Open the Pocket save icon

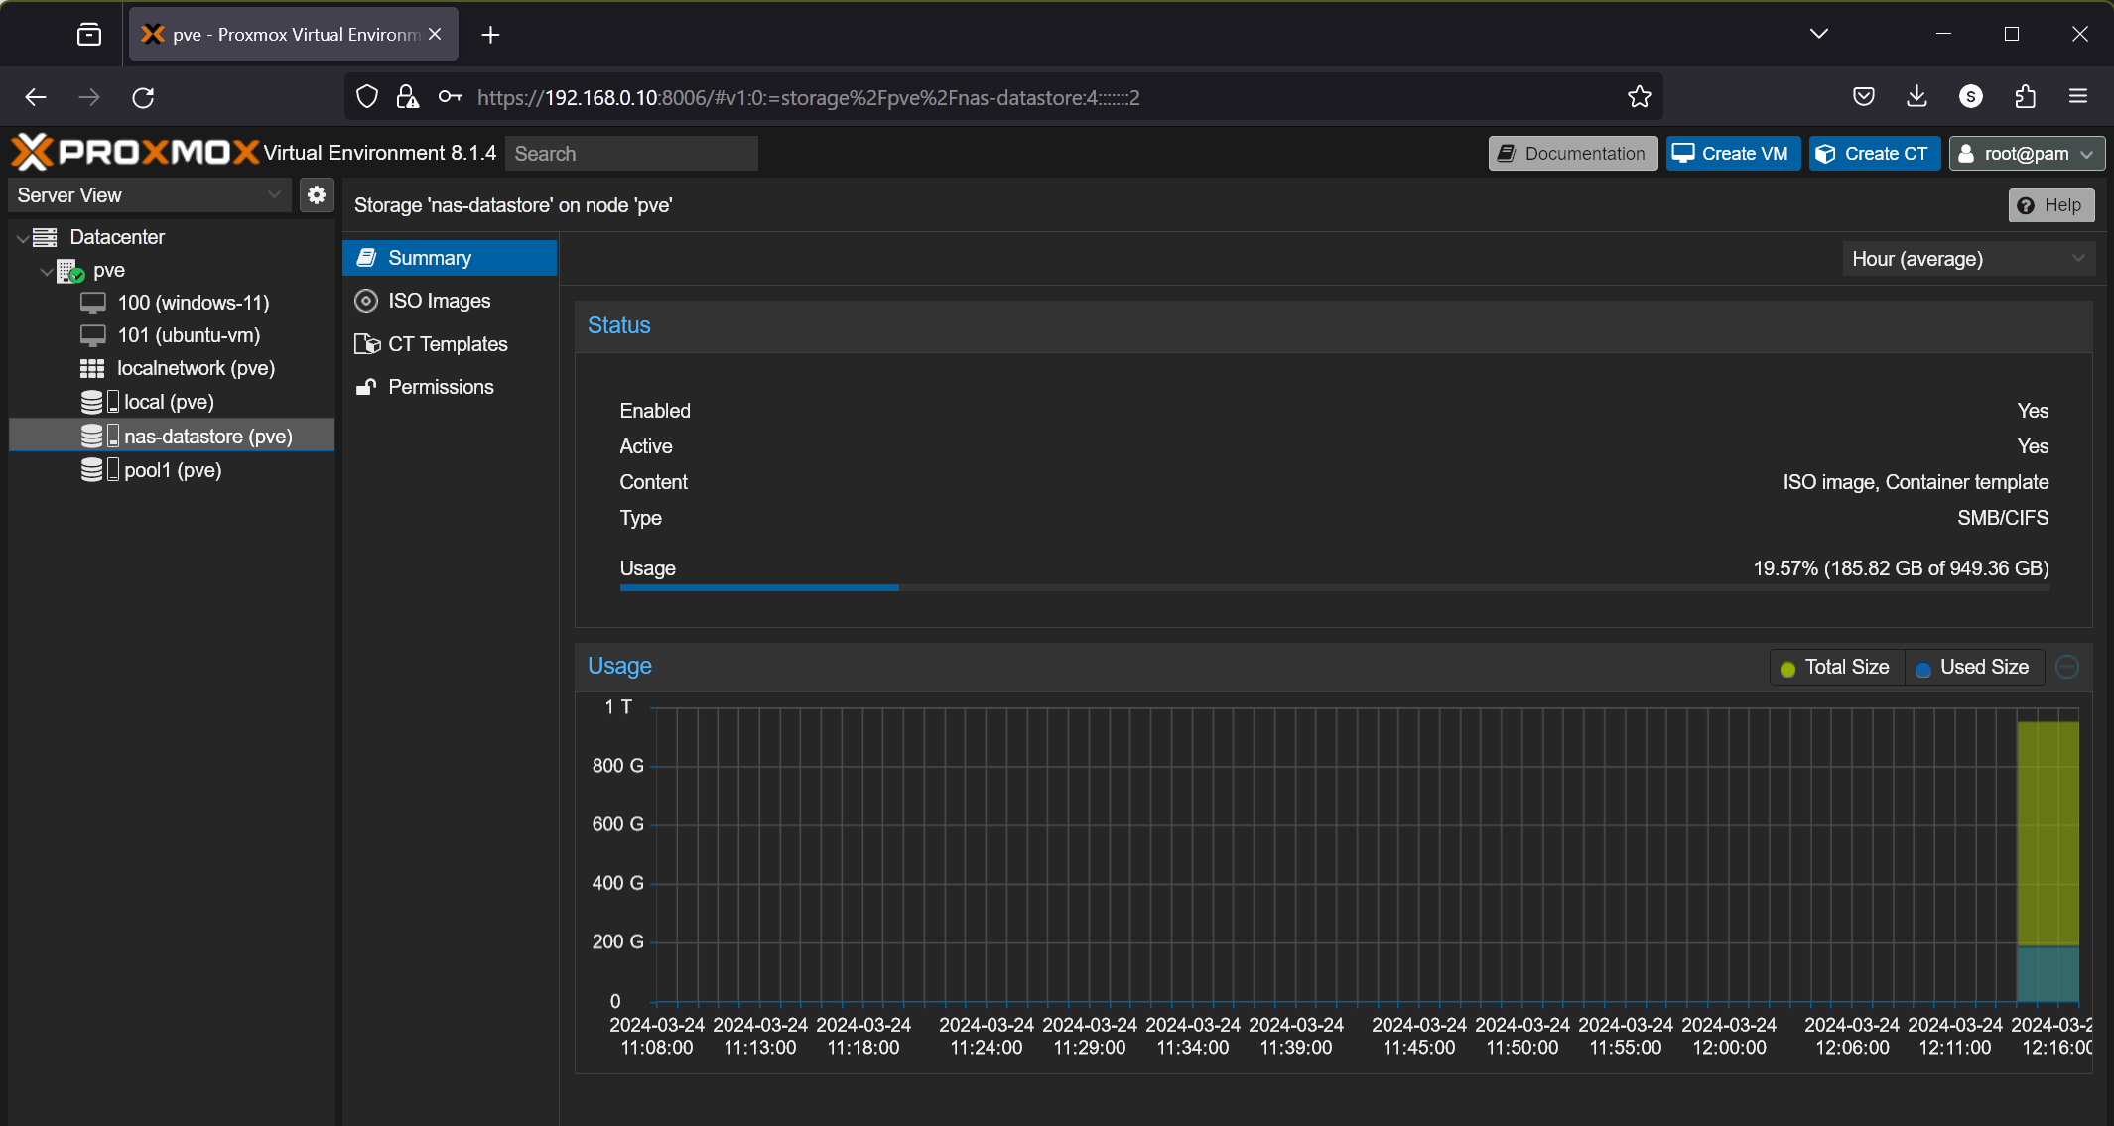[x=1864, y=96]
